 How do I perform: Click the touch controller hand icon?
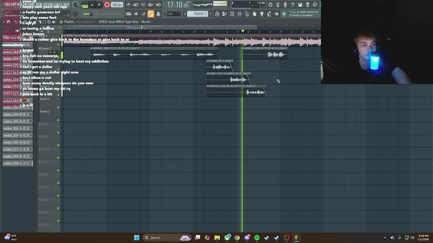pyautogui.click(x=277, y=14)
